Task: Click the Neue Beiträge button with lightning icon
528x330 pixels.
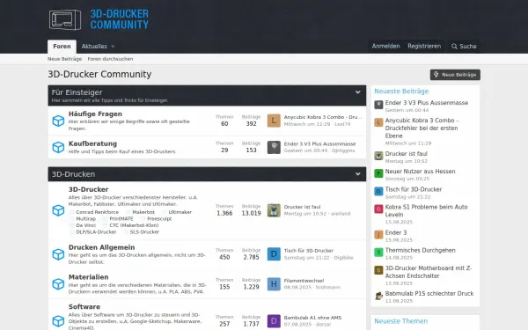Action: (x=455, y=75)
